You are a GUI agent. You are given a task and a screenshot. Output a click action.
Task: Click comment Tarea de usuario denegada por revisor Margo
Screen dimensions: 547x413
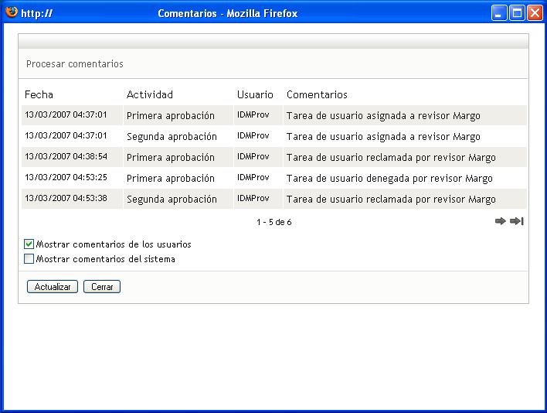(x=389, y=179)
